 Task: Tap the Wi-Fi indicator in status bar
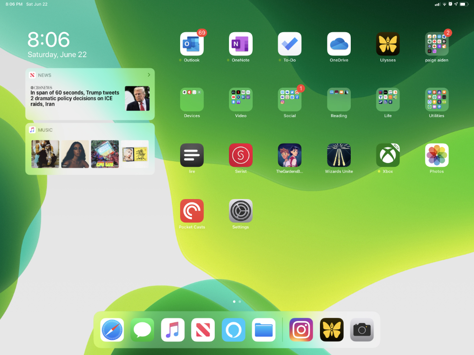(x=445, y=4)
